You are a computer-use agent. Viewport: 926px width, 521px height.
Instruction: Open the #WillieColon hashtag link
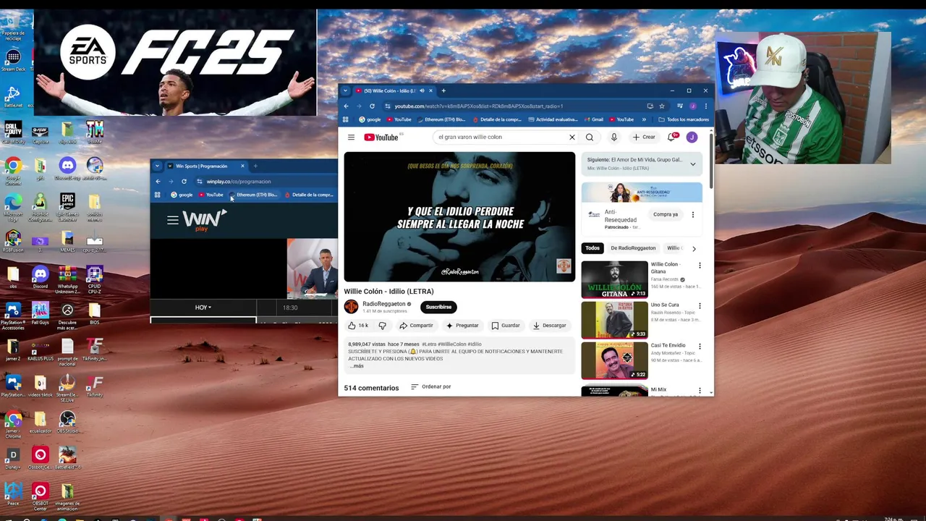click(x=452, y=344)
